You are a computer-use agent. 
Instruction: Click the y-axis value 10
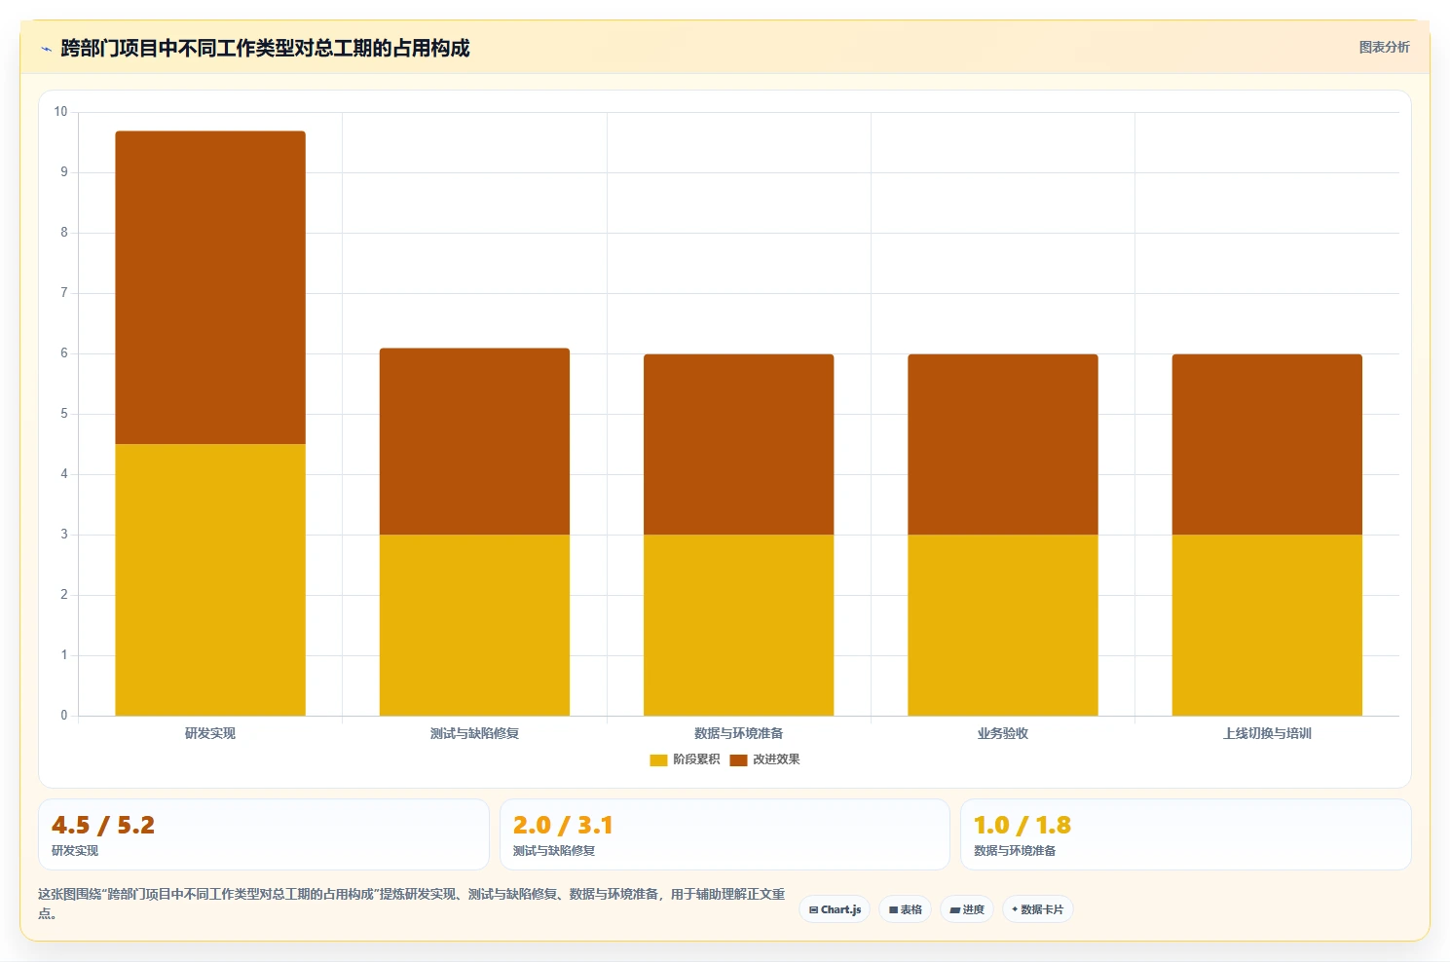60,112
